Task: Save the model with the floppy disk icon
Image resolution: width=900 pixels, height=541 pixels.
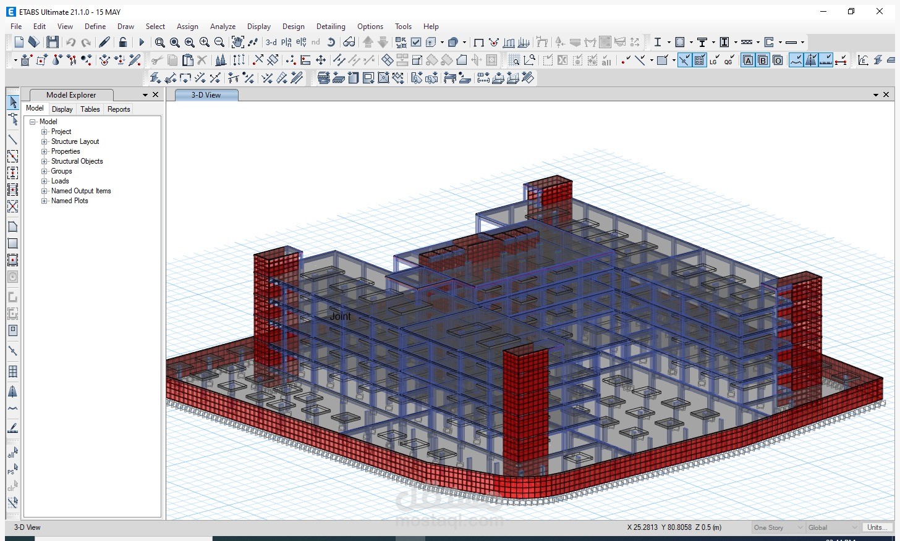Action: pyautogui.click(x=53, y=42)
